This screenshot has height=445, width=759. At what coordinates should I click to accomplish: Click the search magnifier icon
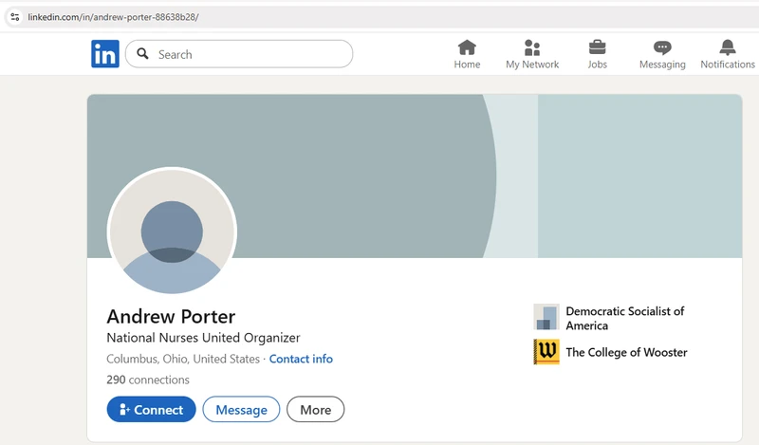click(x=143, y=54)
